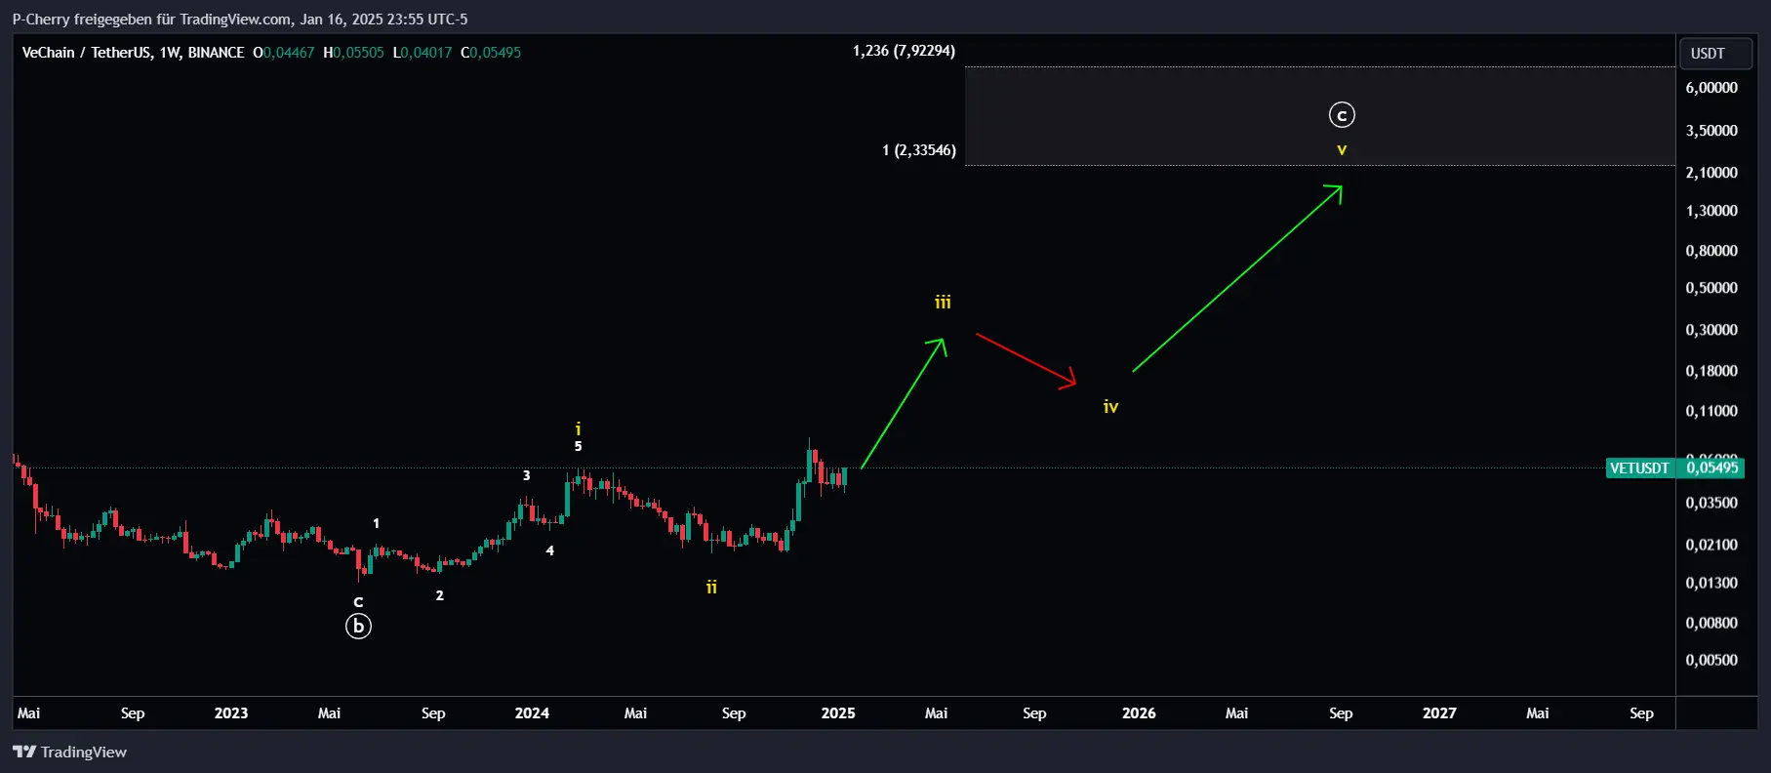Select long green arrow pointing toward v

[1237, 278]
